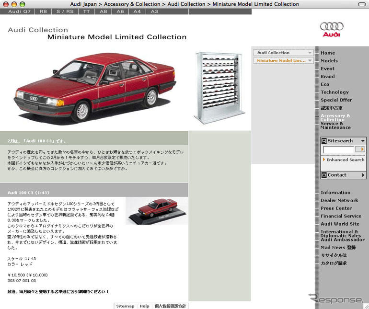The height and width of the screenshot is (309, 369).
Task: Go to Home in side navigation
Action: pyautogui.click(x=328, y=53)
